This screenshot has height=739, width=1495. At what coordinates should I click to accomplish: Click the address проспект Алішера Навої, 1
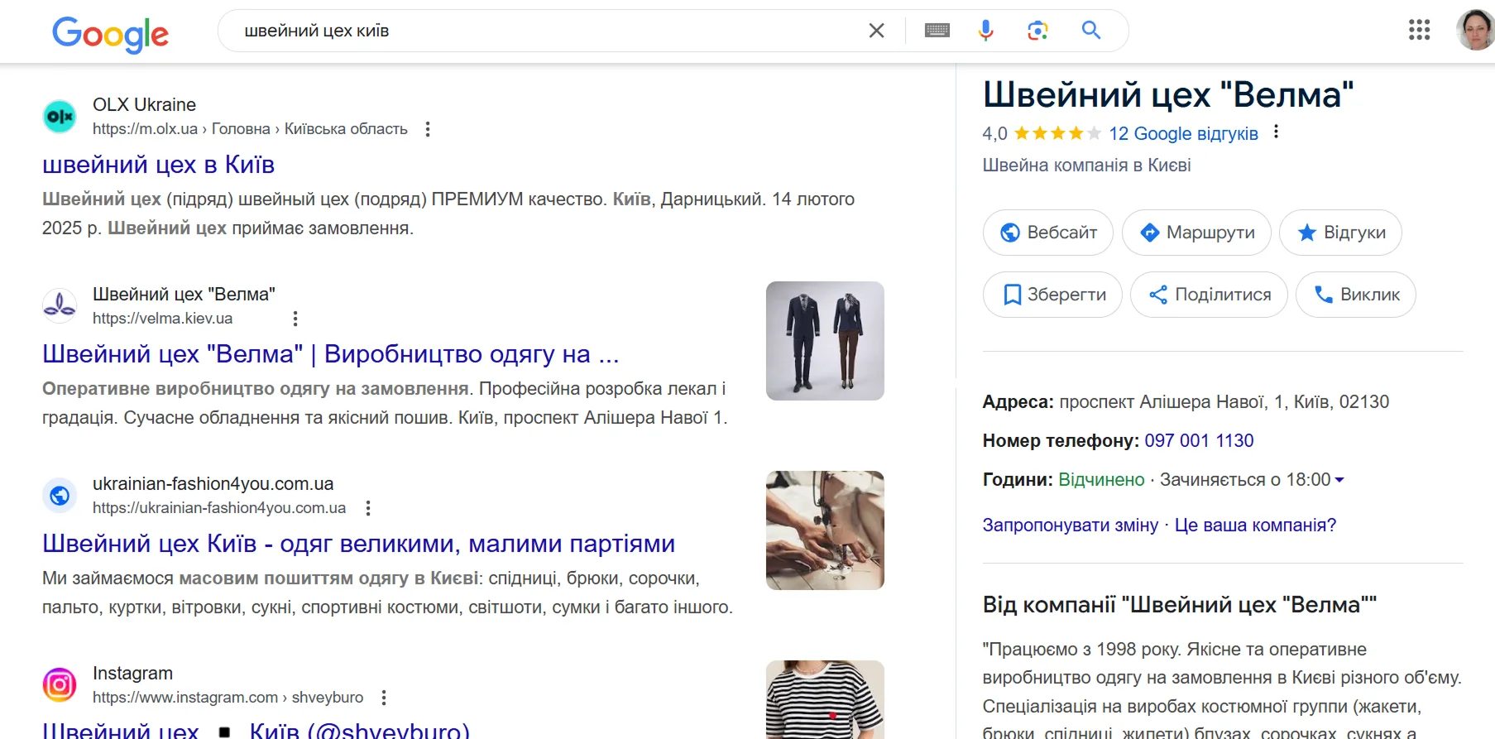(x=1224, y=401)
